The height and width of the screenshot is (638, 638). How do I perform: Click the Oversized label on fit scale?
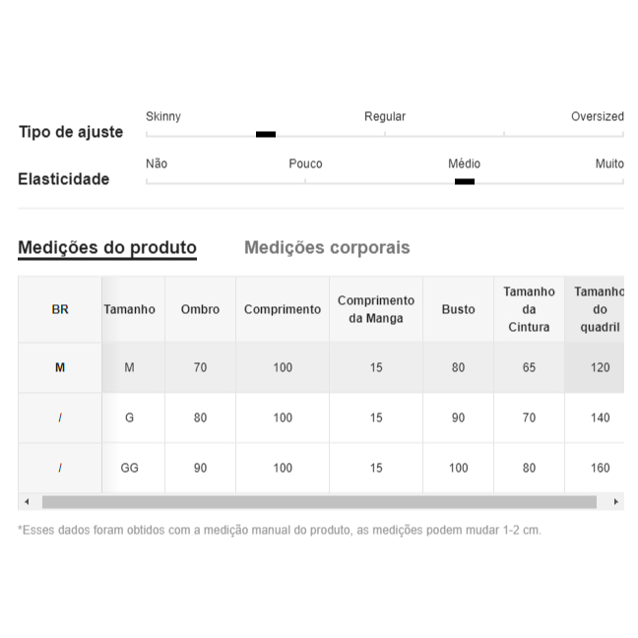[x=598, y=116]
